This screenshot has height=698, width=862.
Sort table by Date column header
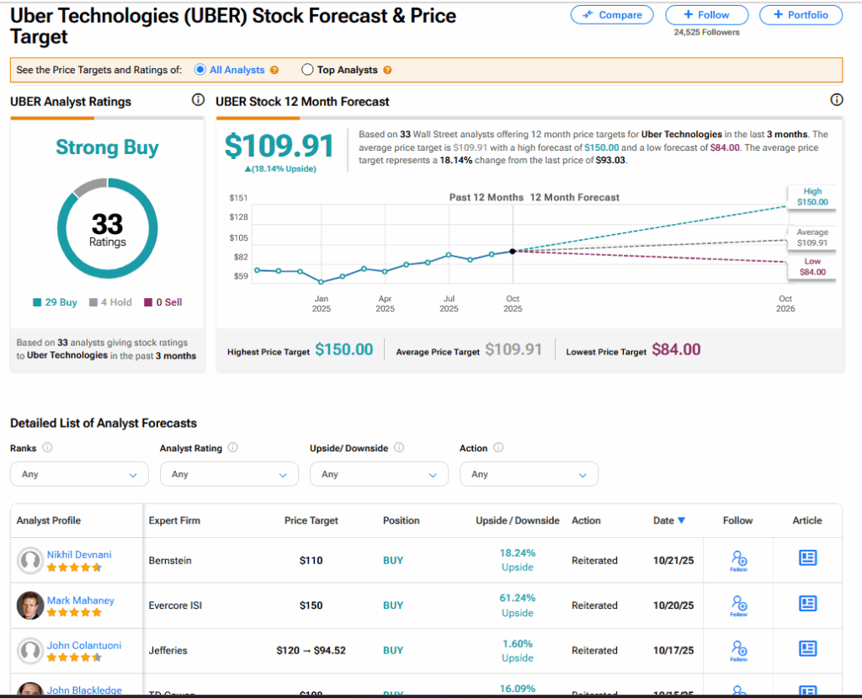[668, 520]
